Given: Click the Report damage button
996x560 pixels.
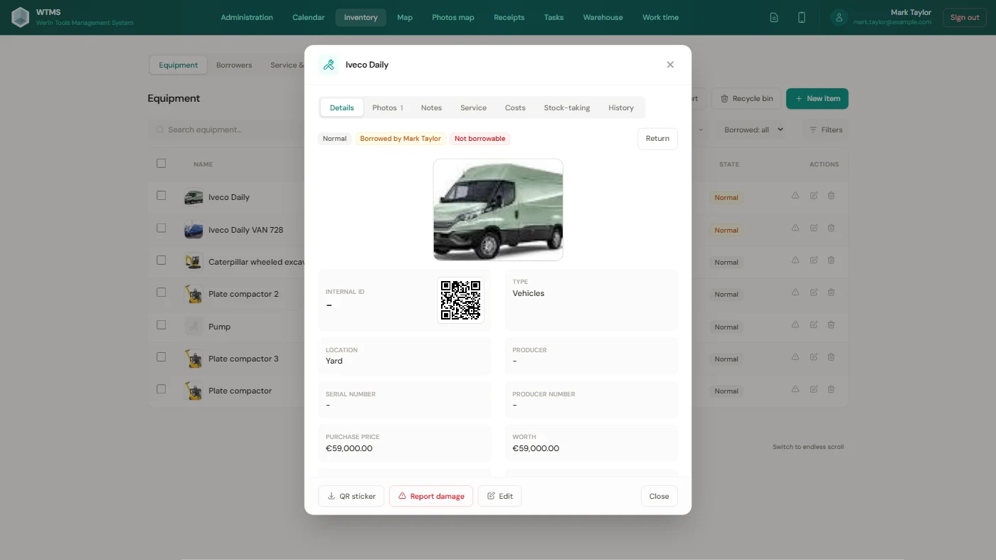Looking at the screenshot, I should 431,496.
